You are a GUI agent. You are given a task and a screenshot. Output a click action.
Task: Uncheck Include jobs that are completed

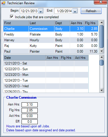point(12,17)
